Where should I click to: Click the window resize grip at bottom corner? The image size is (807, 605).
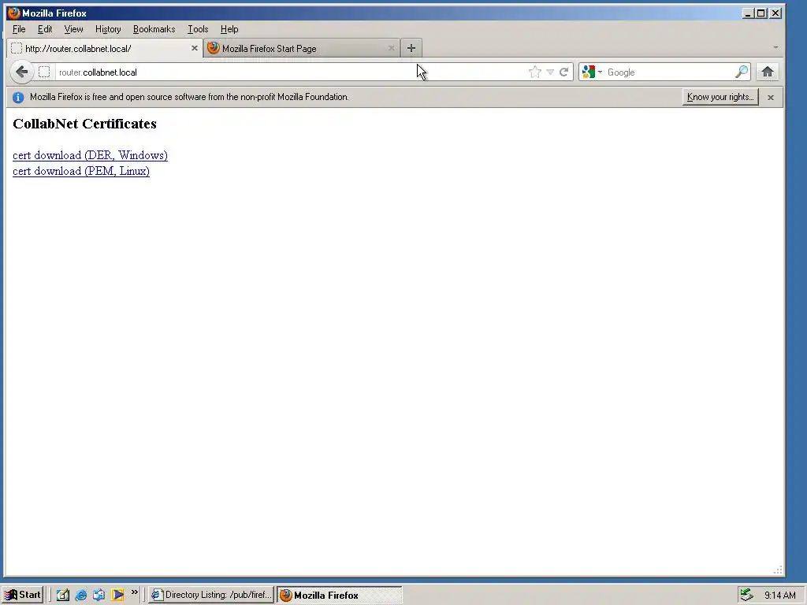[x=778, y=570]
